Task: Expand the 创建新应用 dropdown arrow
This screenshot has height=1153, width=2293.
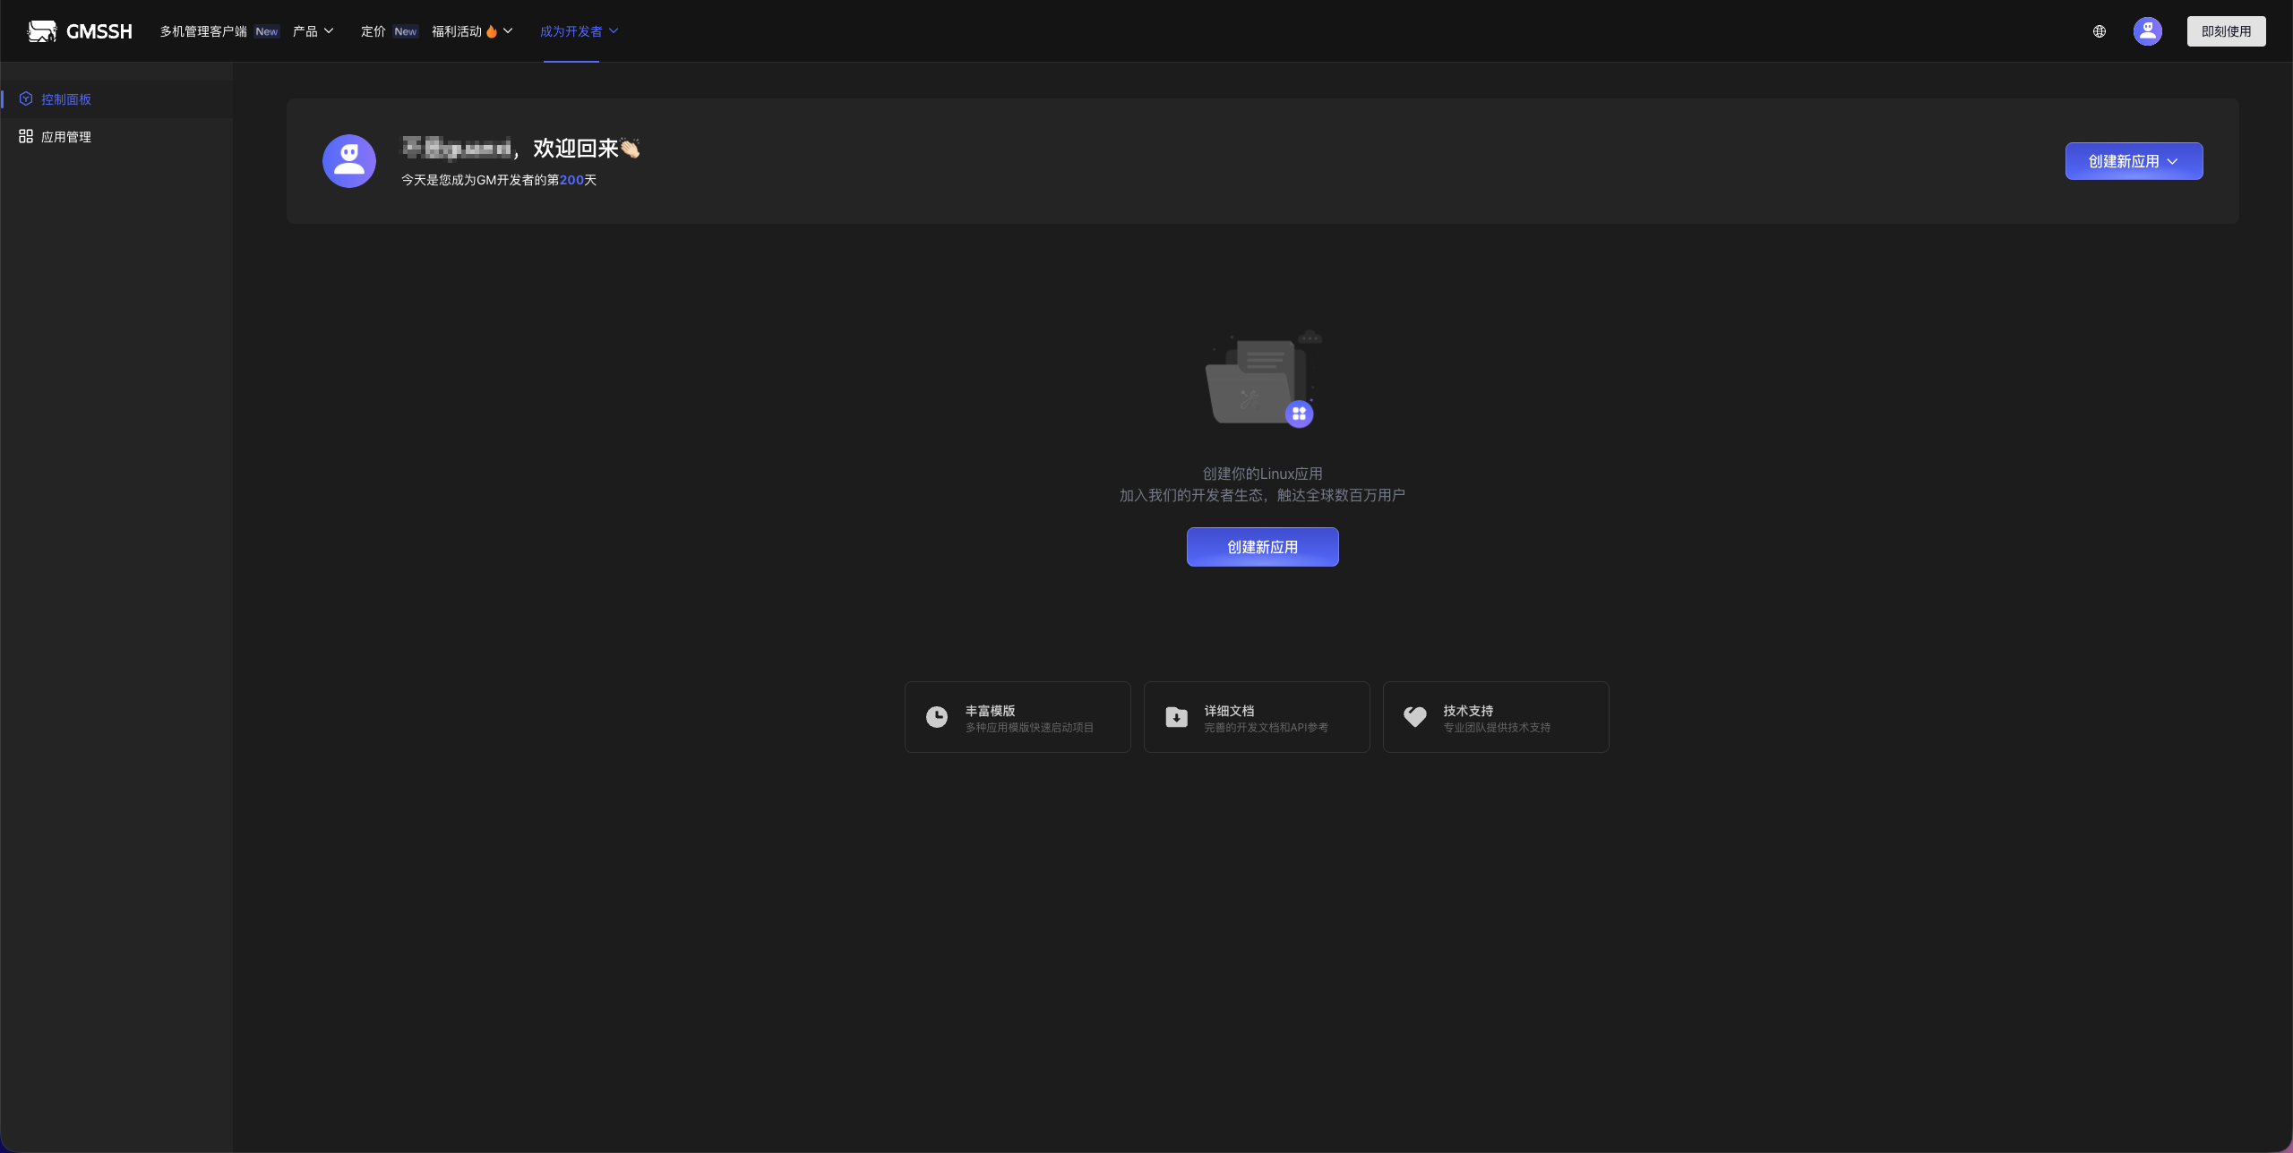Action: [x=2174, y=161]
